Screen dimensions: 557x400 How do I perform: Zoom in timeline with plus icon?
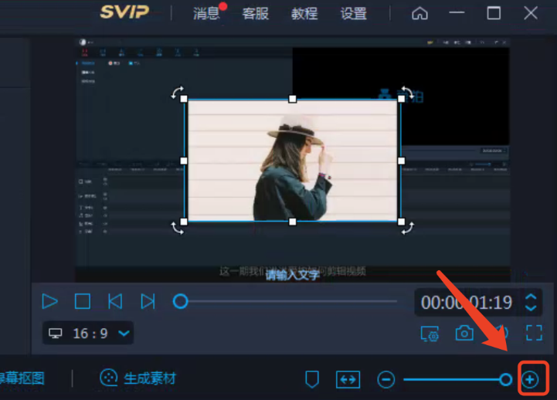pos(530,379)
